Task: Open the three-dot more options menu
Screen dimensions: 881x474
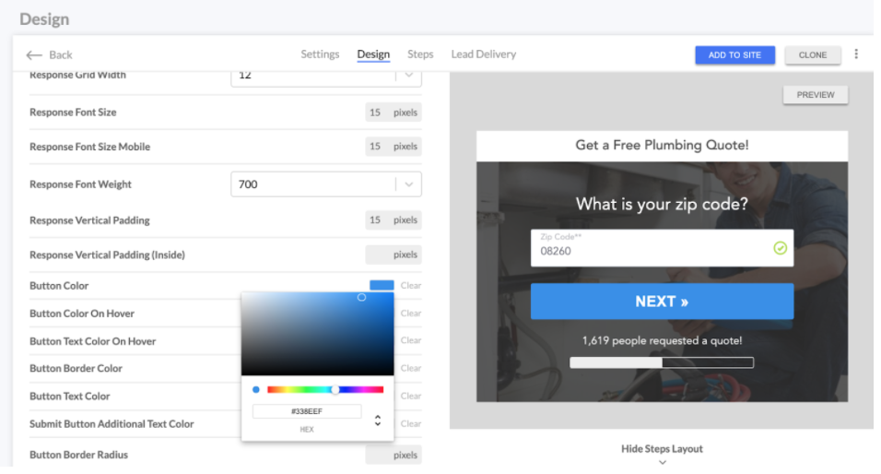Action: [x=856, y=54]
